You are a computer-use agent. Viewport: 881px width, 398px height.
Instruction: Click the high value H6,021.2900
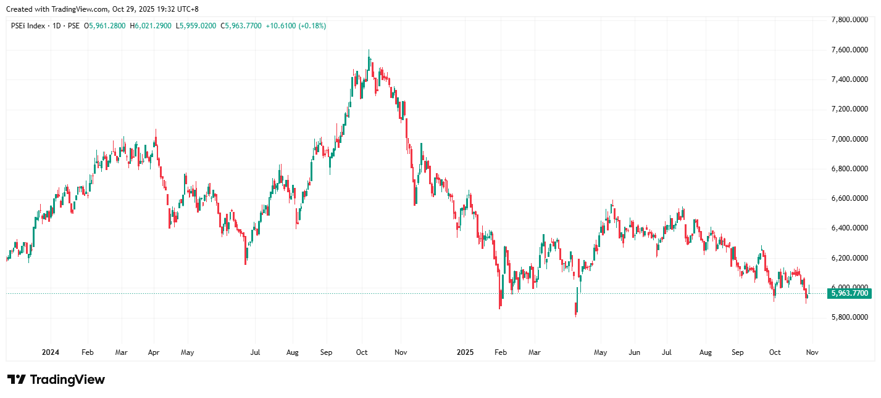[x=151, y=26]
